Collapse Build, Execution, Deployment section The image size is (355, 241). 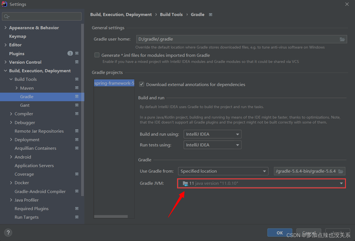tap(6, 71)
